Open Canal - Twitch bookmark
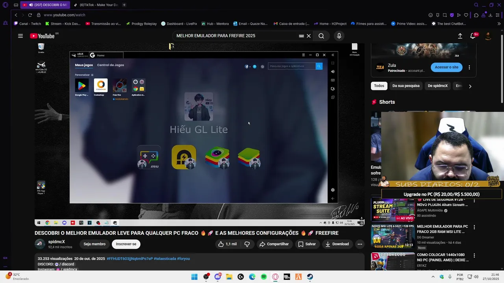504x283 pixels. click(27, 24)
